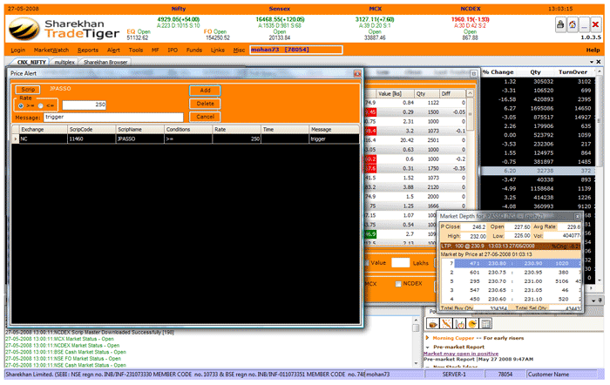Click the pin icon on the lower right panel
The image size is (610, 385).
point(600,301)
